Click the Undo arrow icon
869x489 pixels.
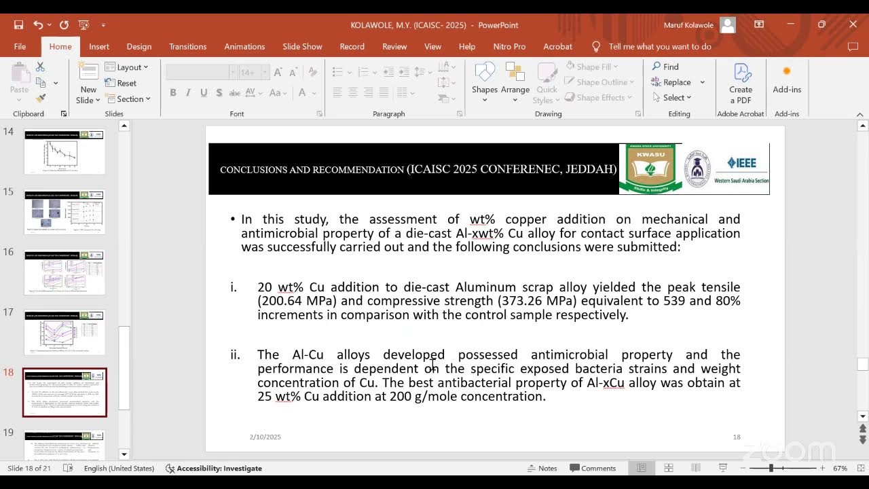click(38, 25)
